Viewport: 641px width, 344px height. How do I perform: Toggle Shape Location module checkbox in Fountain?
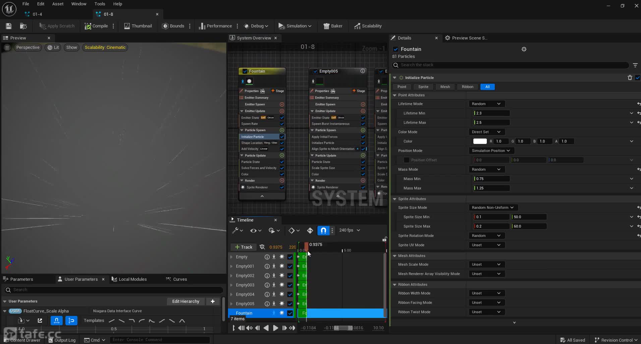coord(282,143)
